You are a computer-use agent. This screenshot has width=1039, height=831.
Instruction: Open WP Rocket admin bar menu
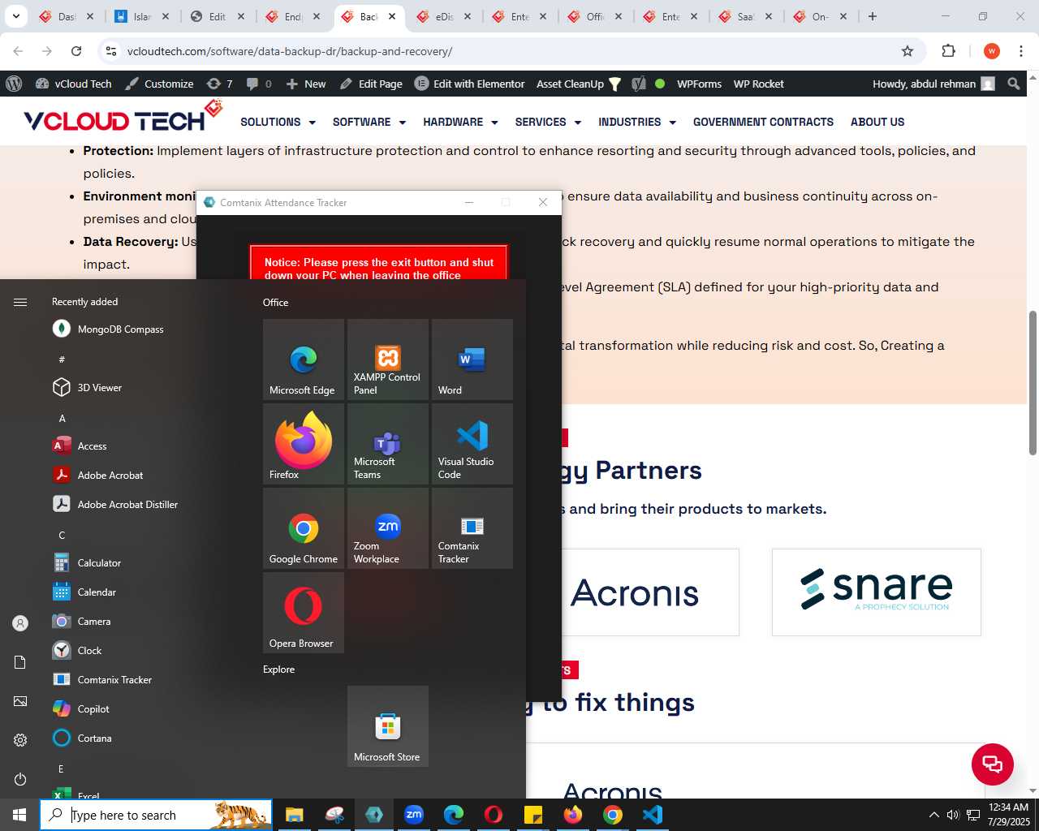tap(759, 84)
